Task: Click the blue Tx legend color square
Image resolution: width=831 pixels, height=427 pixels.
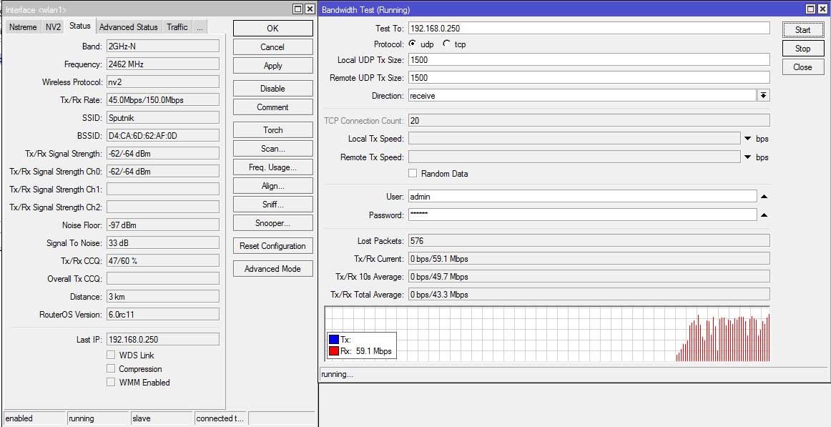Action: click(334, 340)
